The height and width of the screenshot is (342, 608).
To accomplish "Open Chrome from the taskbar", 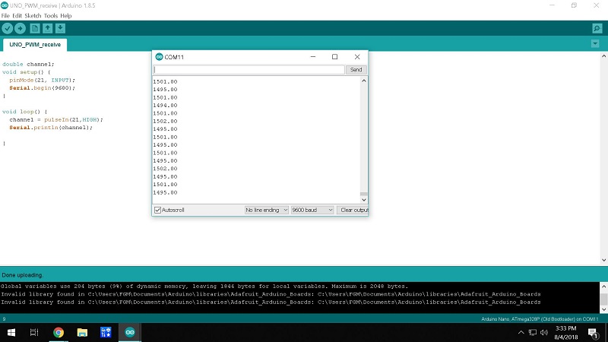I will [59, 333].
